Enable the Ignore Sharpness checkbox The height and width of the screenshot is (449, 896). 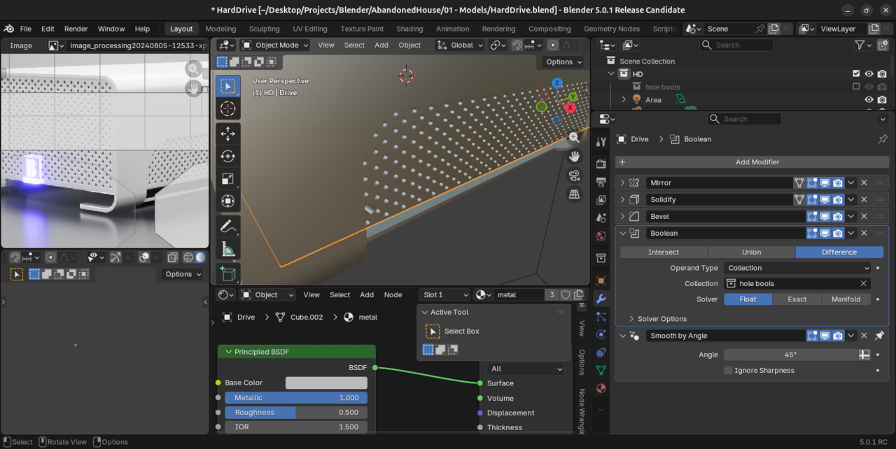coord(728,371)
